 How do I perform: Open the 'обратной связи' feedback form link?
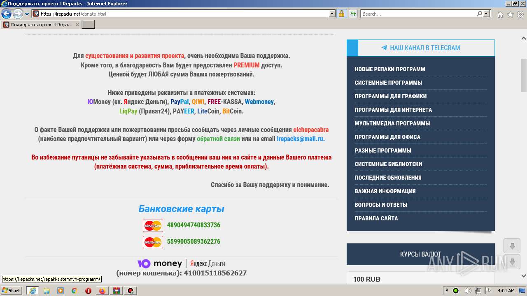pos(218,139)
